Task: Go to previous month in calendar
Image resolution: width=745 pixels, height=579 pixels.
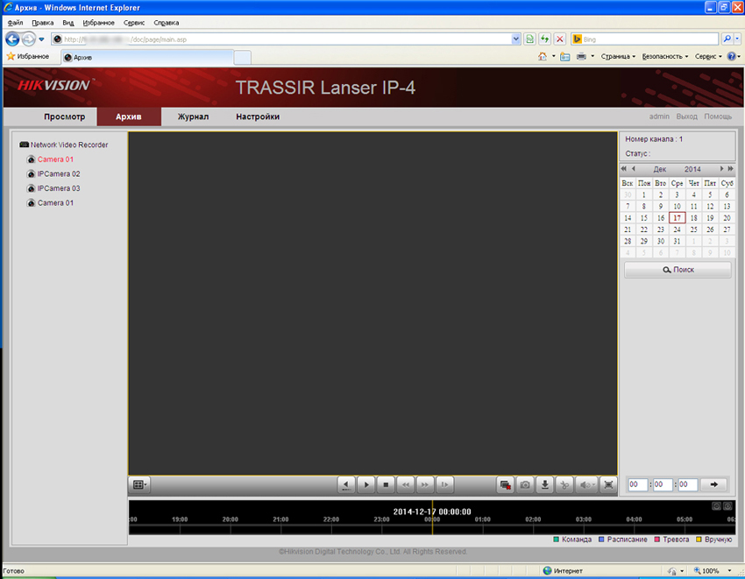Action: pos(634,168)
